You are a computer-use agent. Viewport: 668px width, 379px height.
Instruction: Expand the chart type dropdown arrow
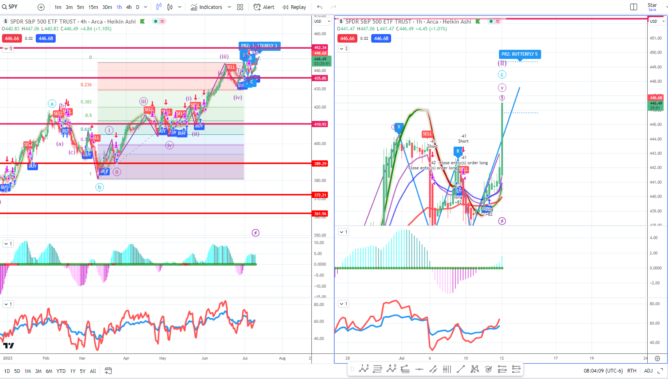pos(180,7)
